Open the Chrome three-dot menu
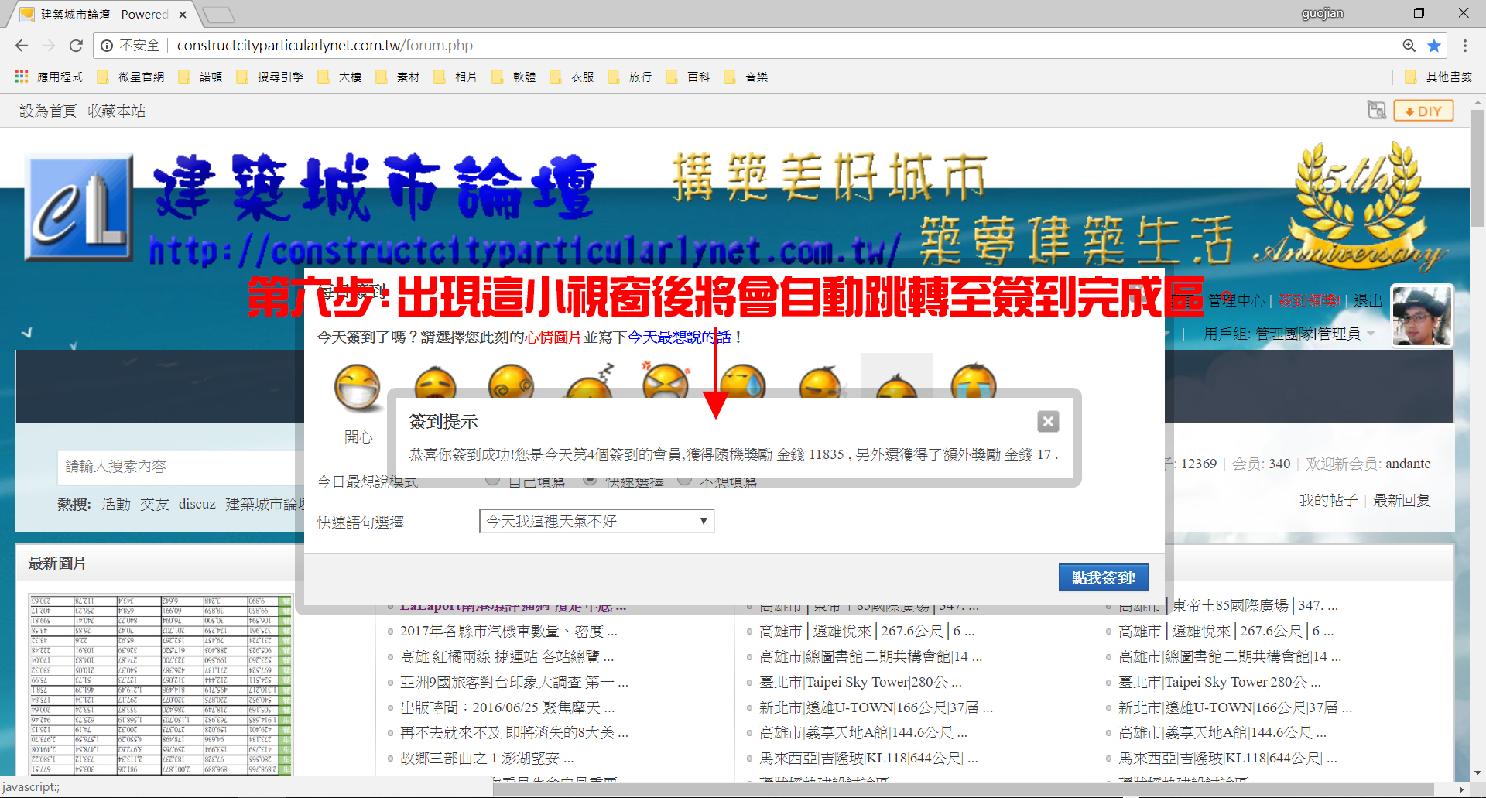 click(1464, 46)
